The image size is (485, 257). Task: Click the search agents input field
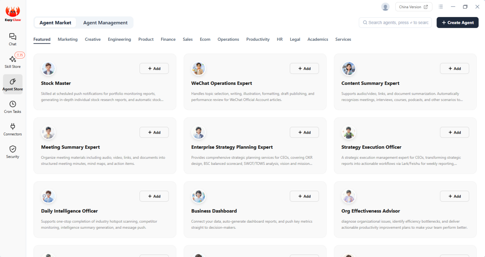[x=397, y=23]
